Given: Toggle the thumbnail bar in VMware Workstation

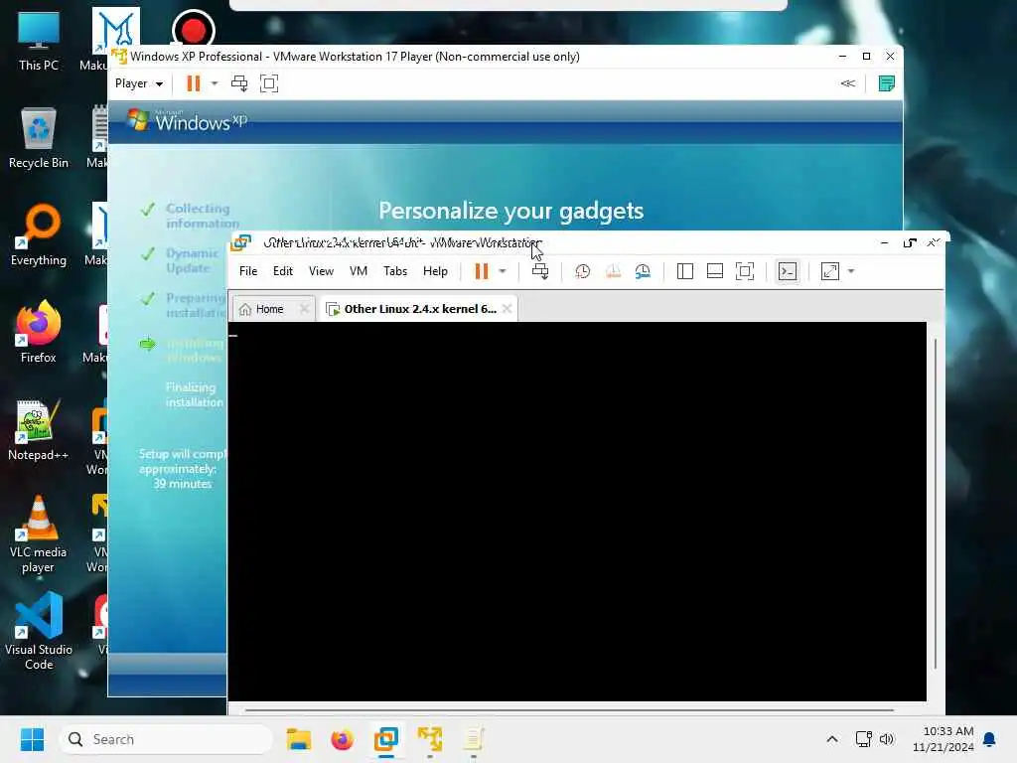Looking at the screenshot, I should 715,271.
